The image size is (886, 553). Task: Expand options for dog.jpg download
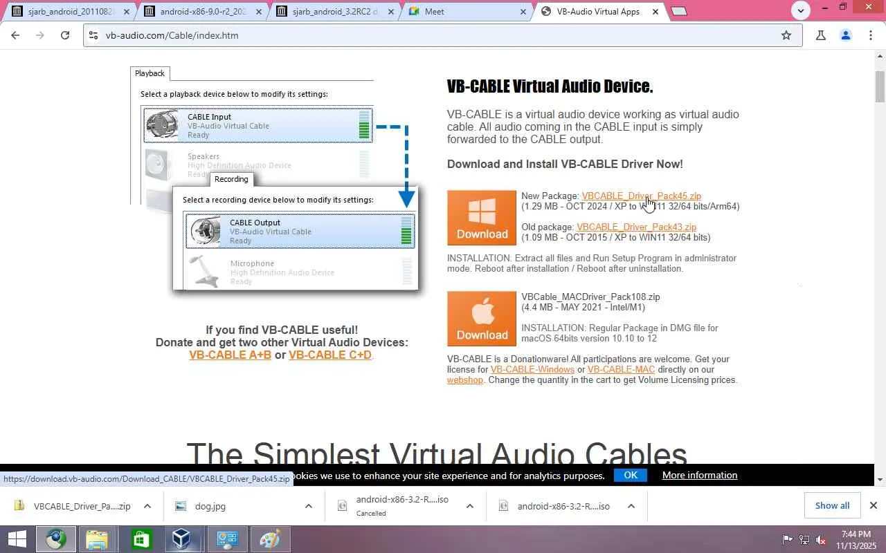[x=309, y=506]
